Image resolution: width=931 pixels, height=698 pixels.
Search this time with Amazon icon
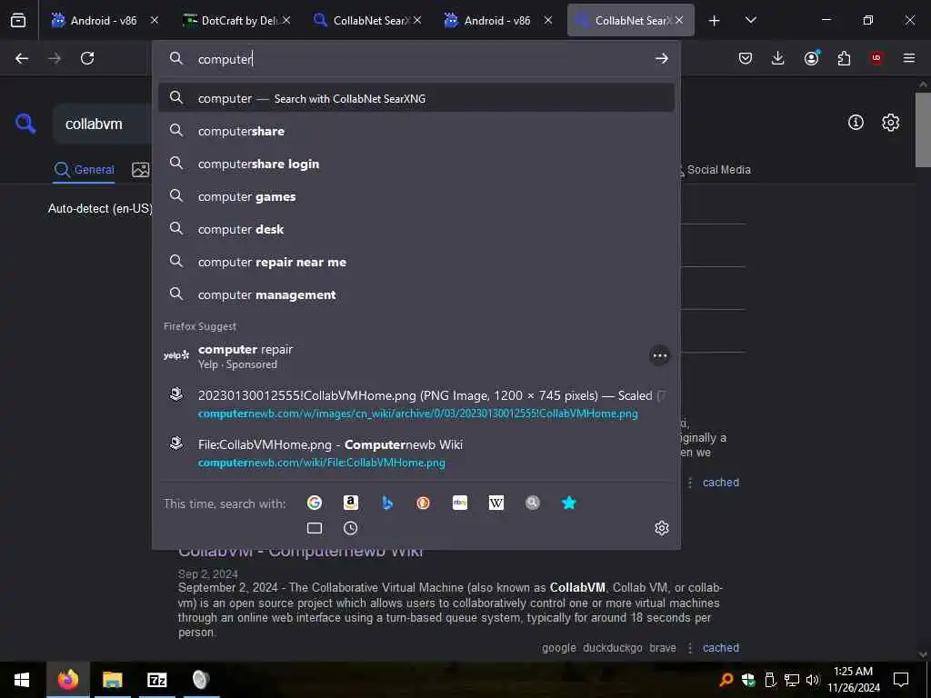coord(351,503)
